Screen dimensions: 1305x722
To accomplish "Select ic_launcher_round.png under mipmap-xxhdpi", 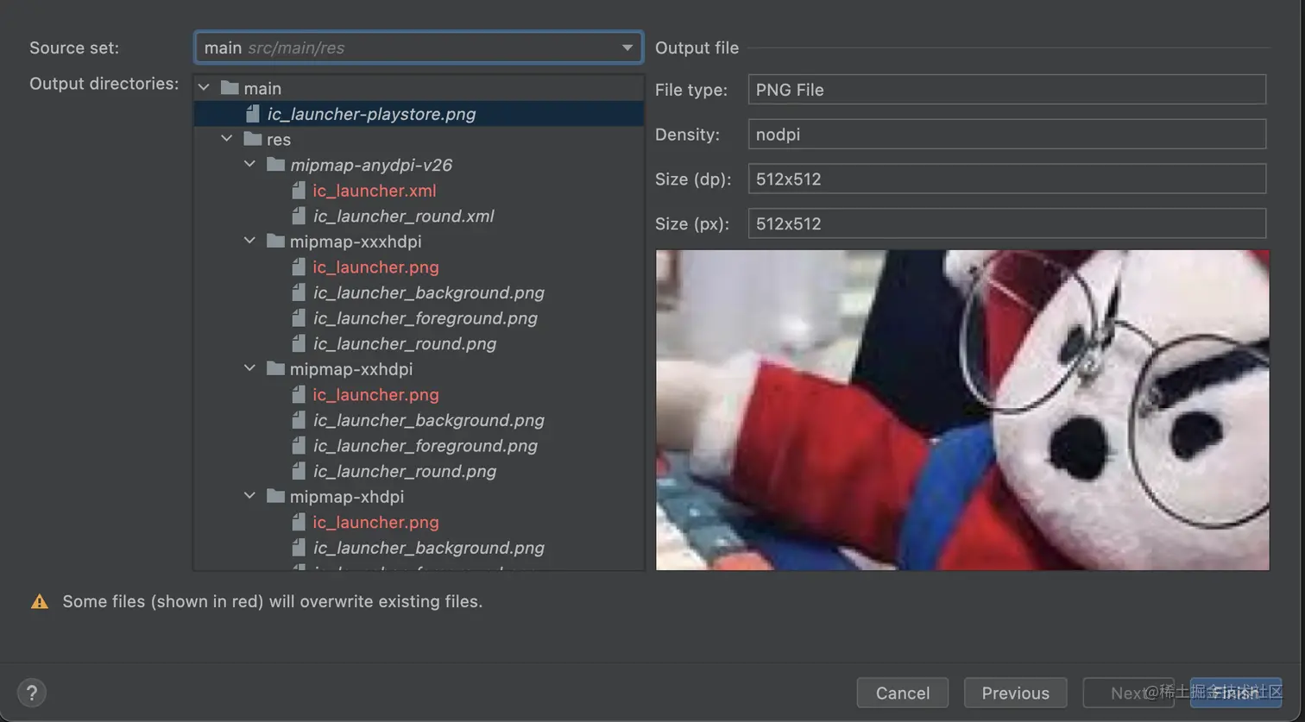I will pyautogui.click(x=404, y=471).
